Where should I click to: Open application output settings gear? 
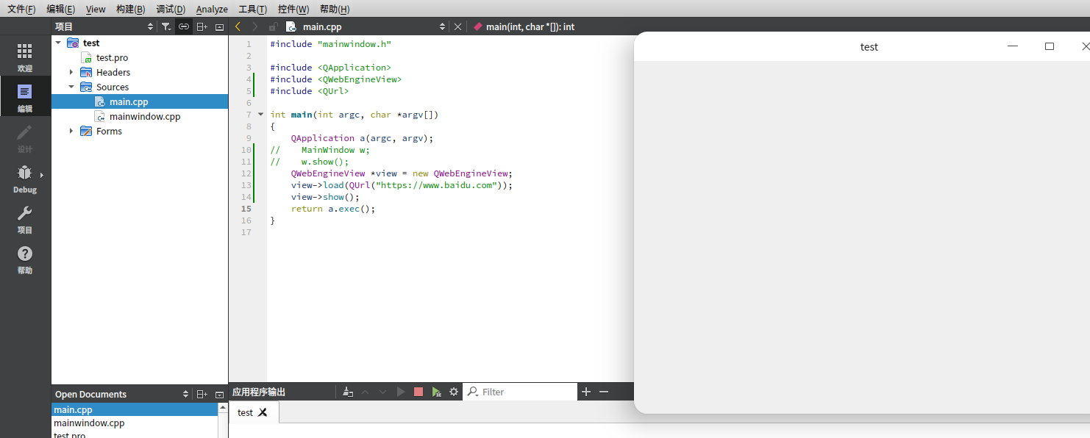tap(454, 392)
